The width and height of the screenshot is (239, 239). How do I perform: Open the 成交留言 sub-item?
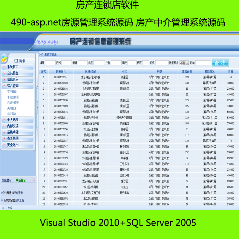[x=12, y=114]
